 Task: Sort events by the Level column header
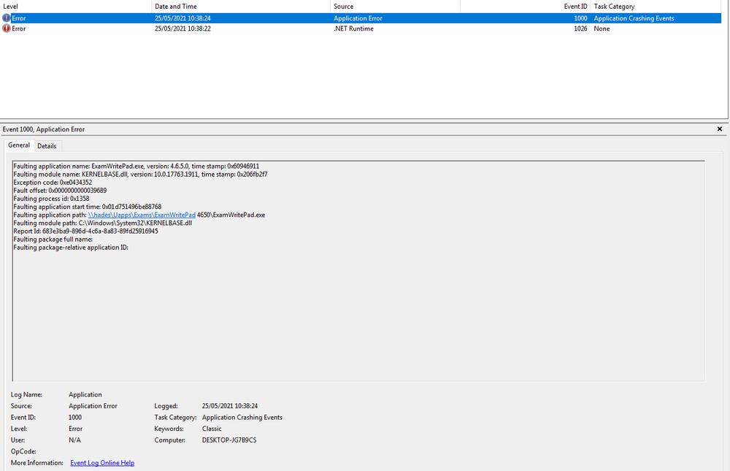tap(75, 7)
